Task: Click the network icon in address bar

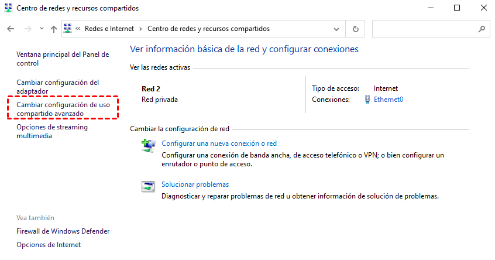Action: click(x=68, y=29)
